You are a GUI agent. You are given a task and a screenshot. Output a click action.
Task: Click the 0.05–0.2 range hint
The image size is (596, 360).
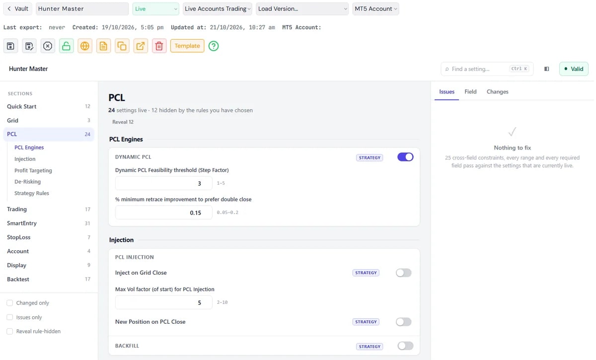click(x=227, y=213)
